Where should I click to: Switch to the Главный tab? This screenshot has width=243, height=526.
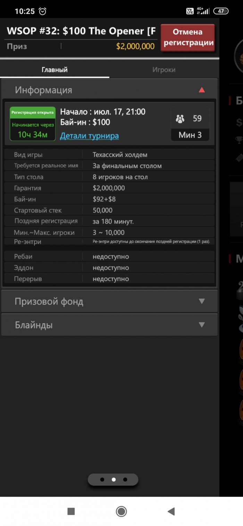click(x=55, y=70)
